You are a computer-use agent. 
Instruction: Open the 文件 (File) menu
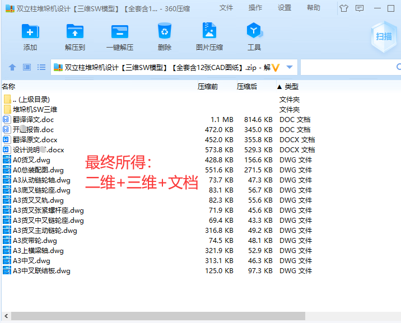click(226, 8)
